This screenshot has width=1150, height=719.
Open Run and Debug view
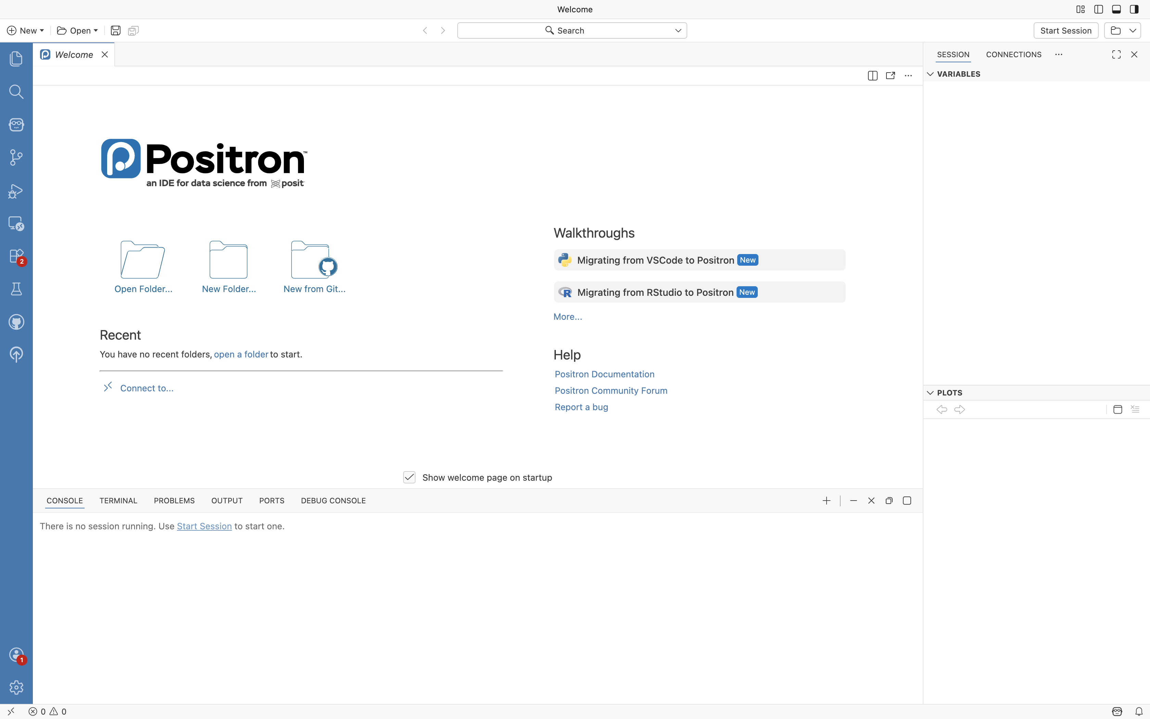coord(16,191)
